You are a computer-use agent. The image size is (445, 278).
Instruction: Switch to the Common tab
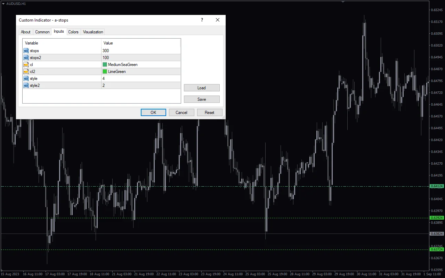pos(42,32)
